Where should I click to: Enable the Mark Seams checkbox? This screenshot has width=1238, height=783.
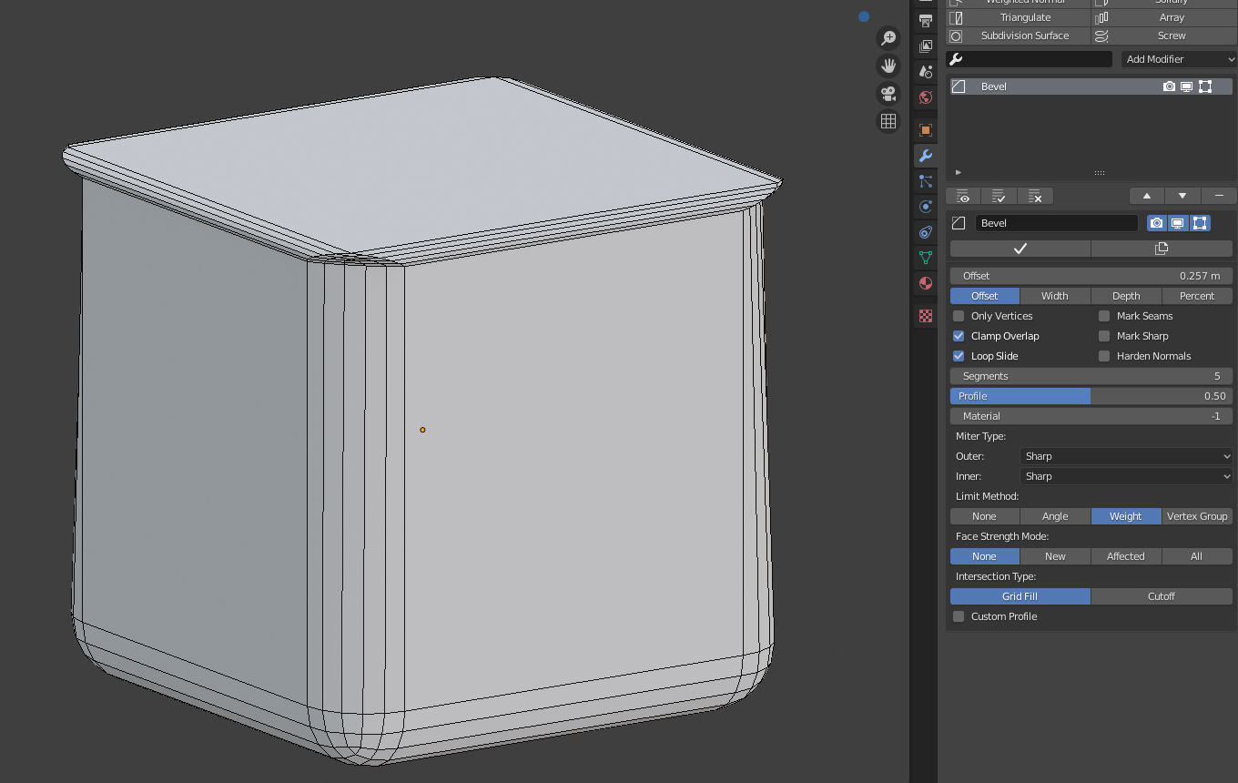(x=1104, y=316)
